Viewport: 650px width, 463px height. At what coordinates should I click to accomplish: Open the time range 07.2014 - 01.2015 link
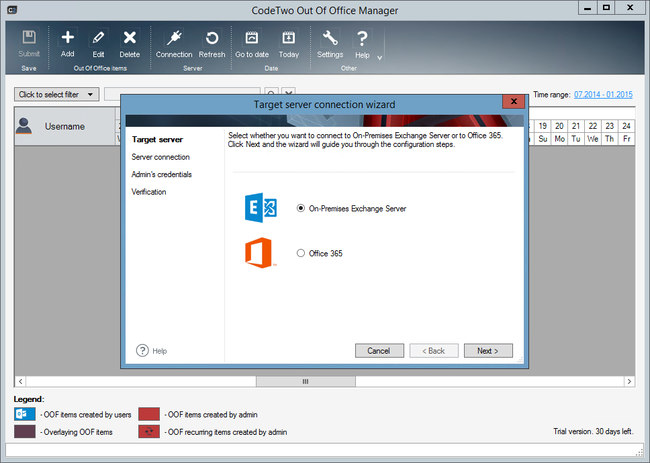(x=603, y=95)
